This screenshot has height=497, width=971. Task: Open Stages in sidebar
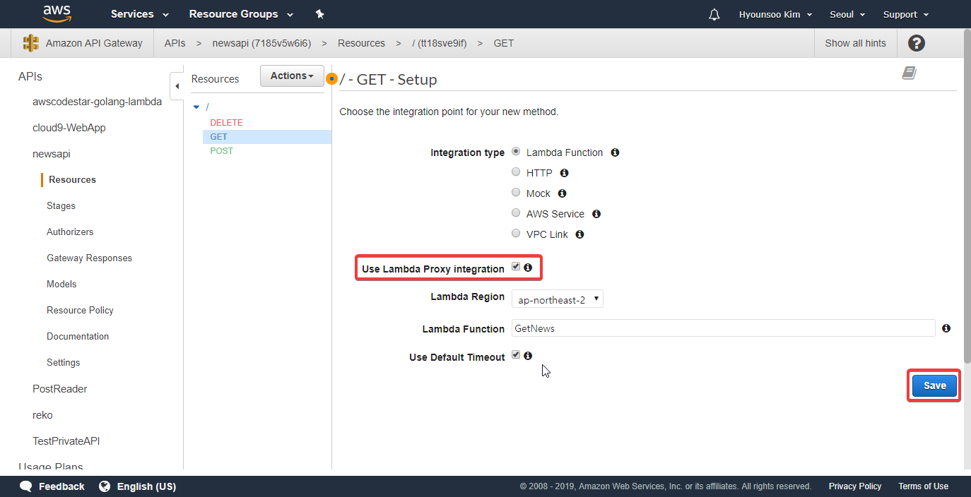click(x=61, y=205)
